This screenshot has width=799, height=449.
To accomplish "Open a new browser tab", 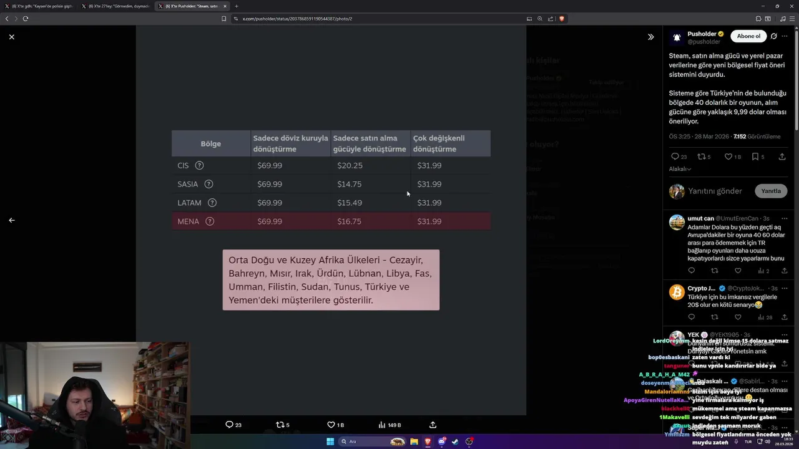I will 236,6.
